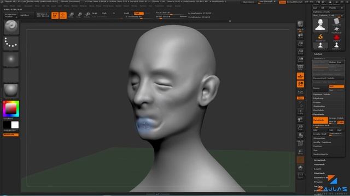Expand Modify Topology subsection
350x196 pixels.
[322, 142]
